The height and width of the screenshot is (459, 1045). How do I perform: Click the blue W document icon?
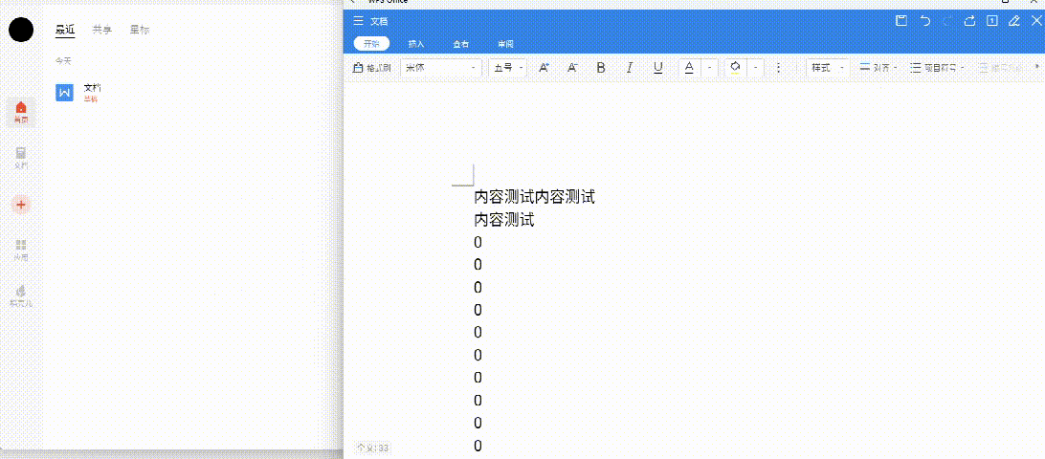click(65, 93)
